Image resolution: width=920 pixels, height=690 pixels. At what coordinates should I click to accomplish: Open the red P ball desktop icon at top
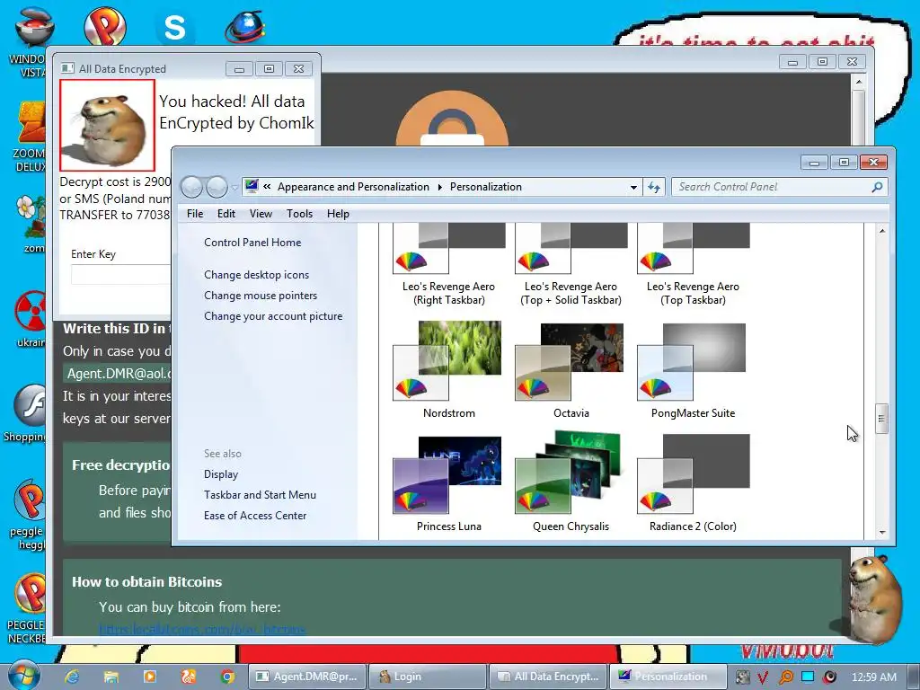[x=104, y=26]
